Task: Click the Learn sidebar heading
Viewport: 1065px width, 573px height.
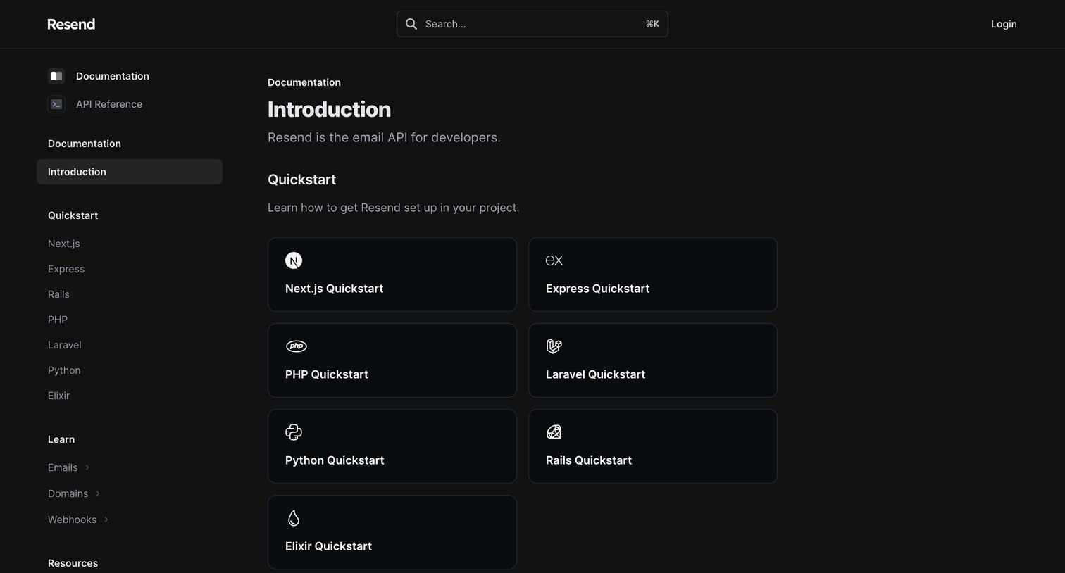Action: pyautogui.click(x=61, y=439)
